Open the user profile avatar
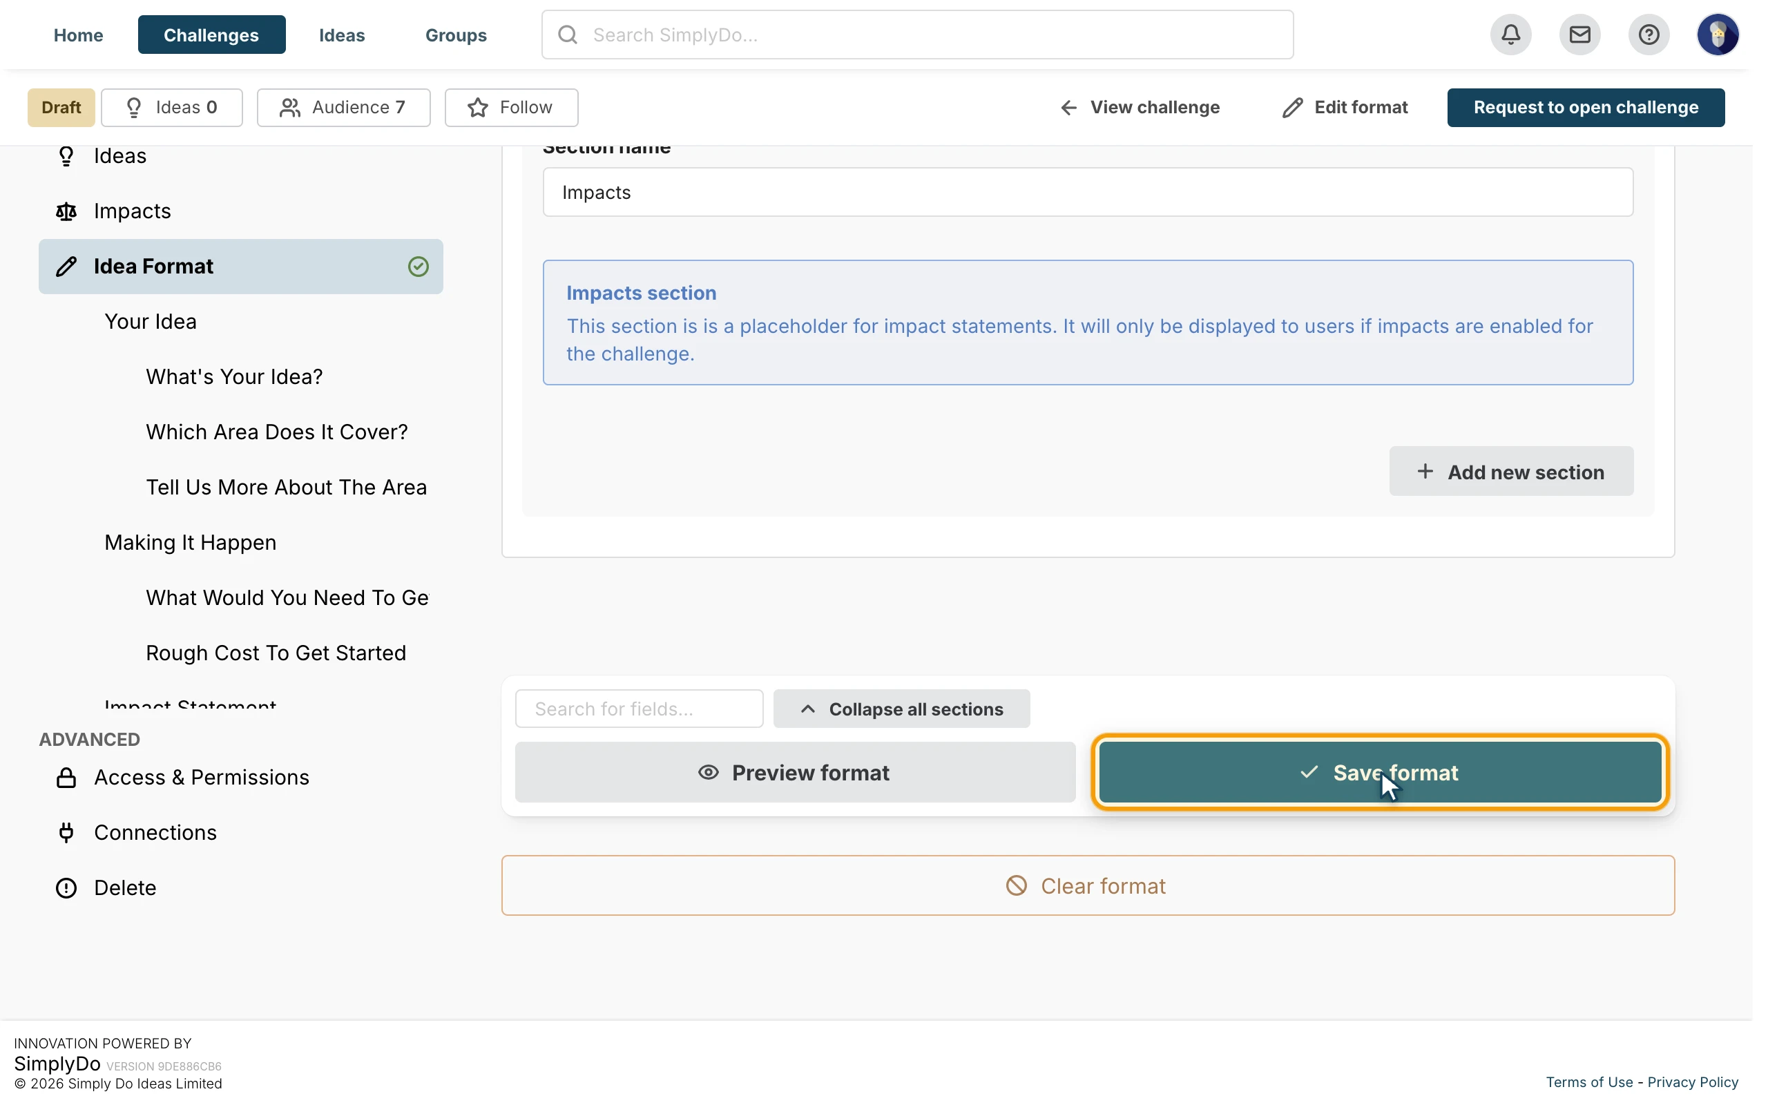1768x1105 pixels. point(1718,35)
